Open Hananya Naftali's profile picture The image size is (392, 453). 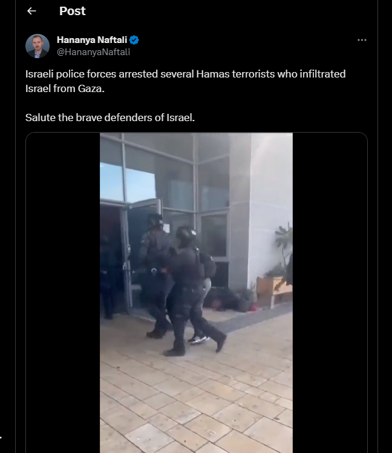tap(38, 46)
